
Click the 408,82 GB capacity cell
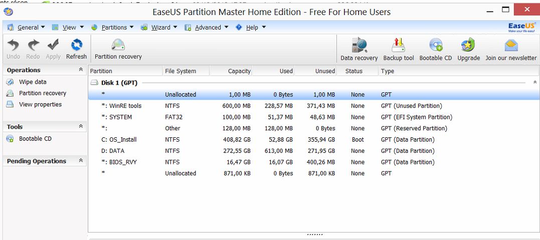coord(237,140)
